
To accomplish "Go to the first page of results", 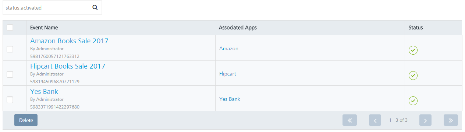I will (349, 120).
